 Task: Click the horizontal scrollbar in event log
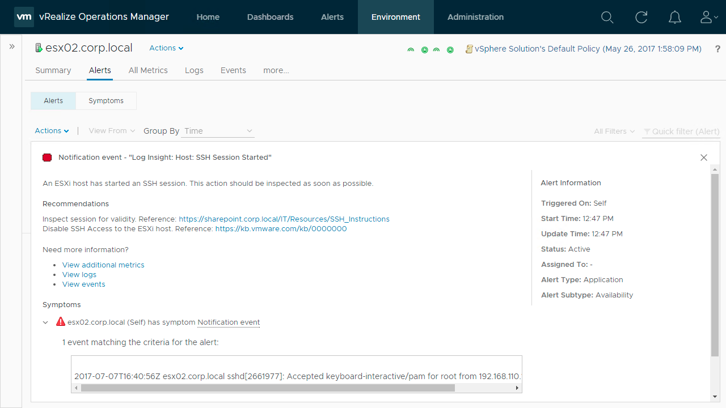tap(268, 388)
